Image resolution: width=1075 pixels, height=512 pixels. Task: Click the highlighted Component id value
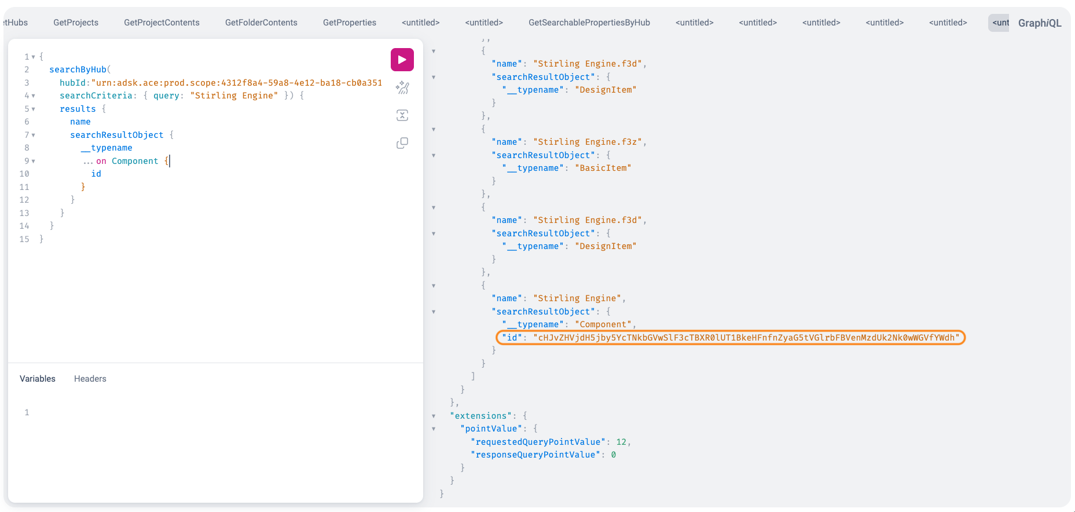(x=746, y=338)
